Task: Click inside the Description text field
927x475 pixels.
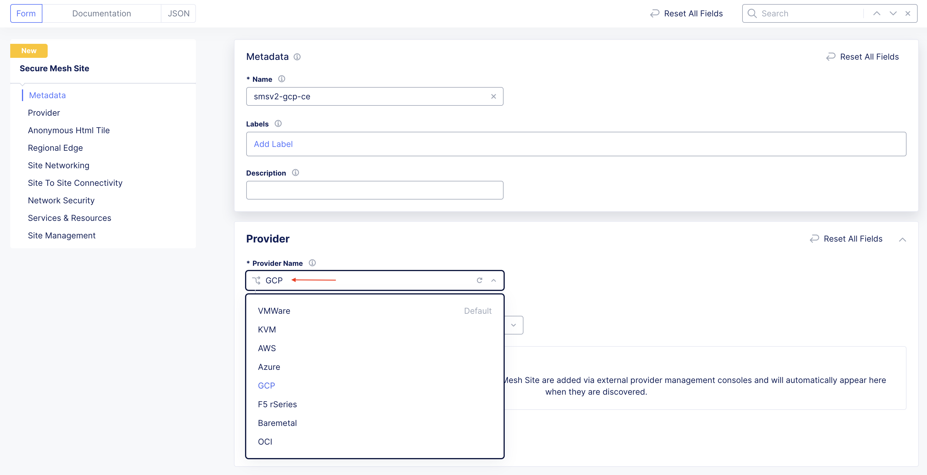Action: click(374, 190)
